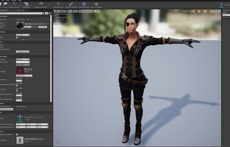Screen dimensions: 230x147
Task: Open the x1.0 playback speed menu
Action: pos(97,11)
